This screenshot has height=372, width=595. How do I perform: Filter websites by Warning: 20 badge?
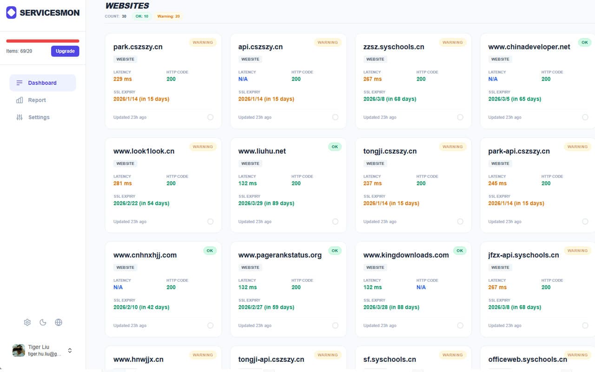168,16
